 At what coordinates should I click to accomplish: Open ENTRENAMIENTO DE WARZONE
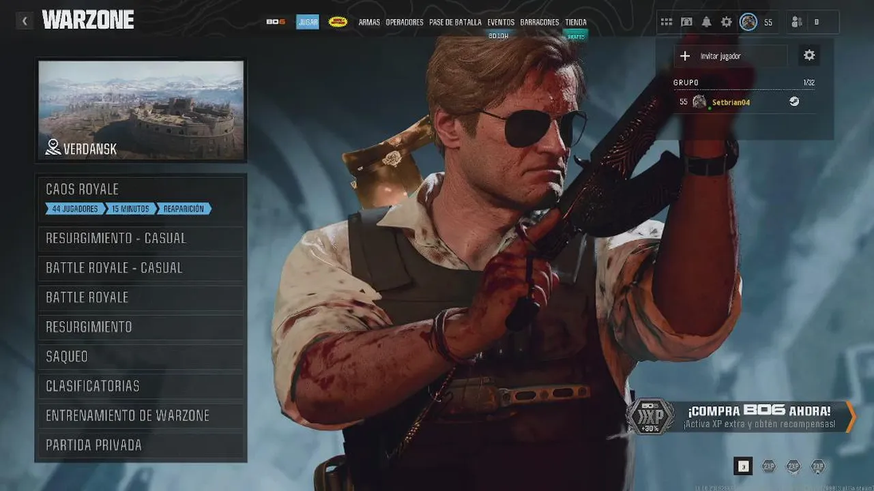coord(141,415)
